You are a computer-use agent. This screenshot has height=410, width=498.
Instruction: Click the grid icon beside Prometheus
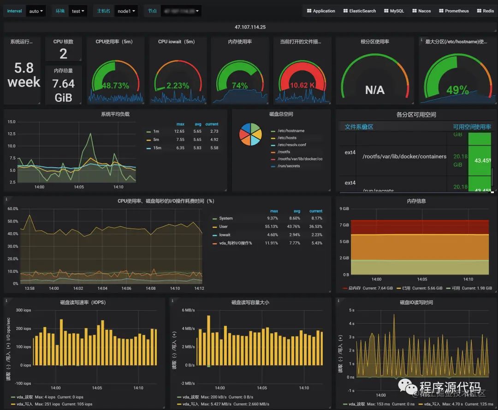click(441, 11)
